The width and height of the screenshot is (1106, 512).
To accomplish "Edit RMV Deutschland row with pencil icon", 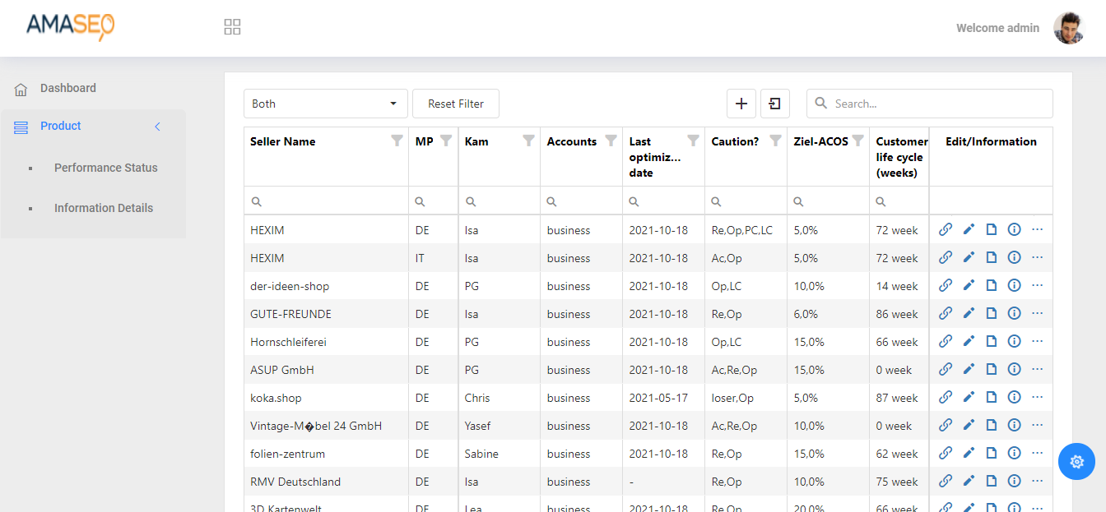I will point(969,482).
